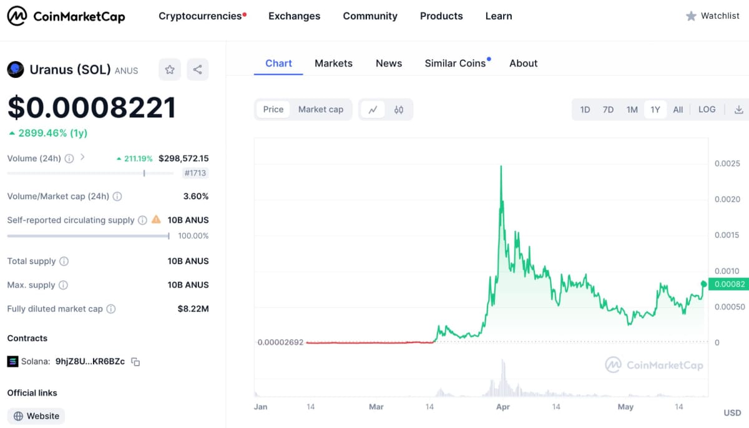Toggle chart to Market cap view
The image size is (749, 428).
[x=321, y=110]
